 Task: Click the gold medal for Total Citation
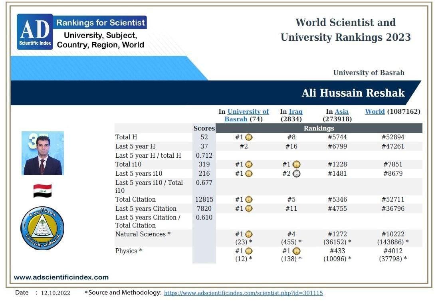tap(249, 200)
